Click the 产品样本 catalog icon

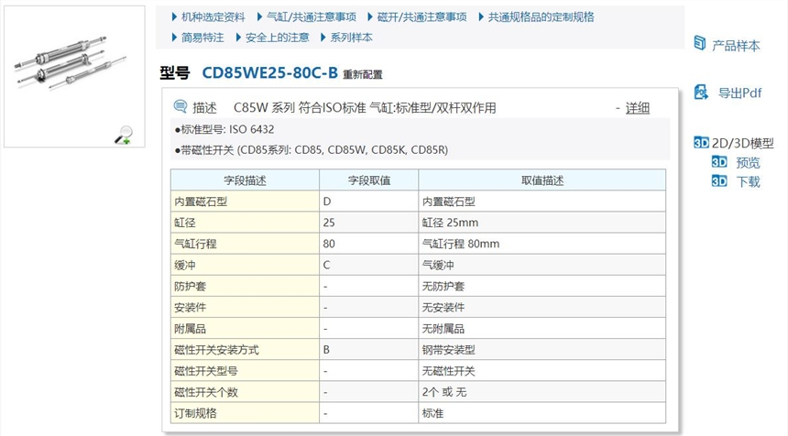(x=699, y=43)
